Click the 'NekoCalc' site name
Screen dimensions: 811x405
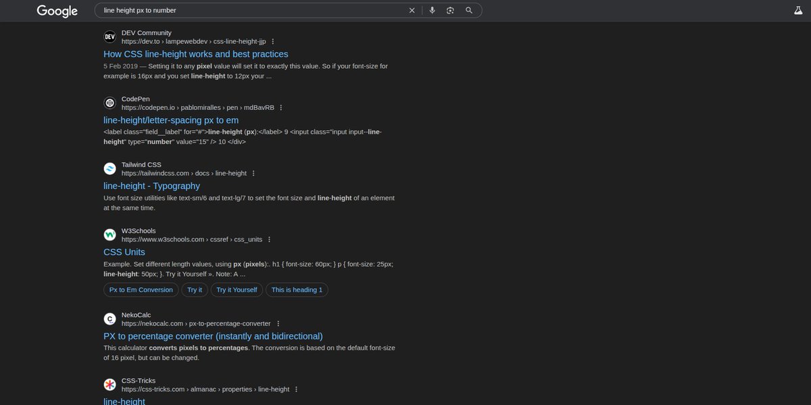(137, 315)
